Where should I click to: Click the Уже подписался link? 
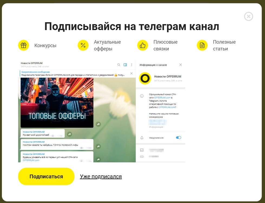[101, 176]
